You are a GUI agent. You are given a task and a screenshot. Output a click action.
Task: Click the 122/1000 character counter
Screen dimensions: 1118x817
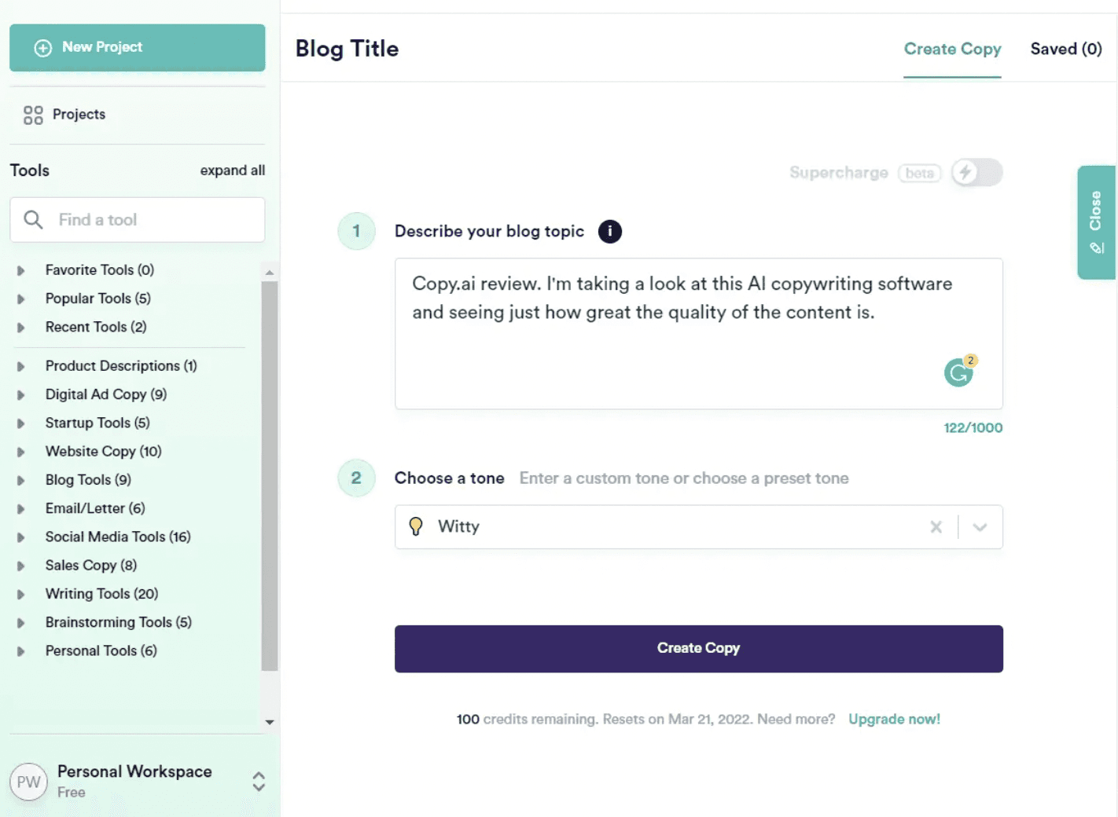973,428
